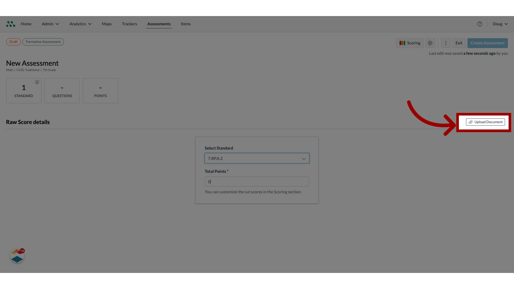Open assessment settings gear icon

pos(430,43)
